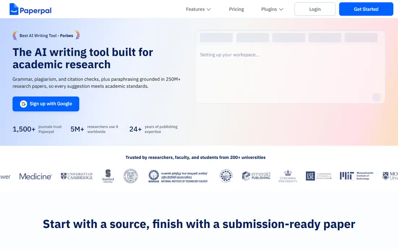Sign up with Google button
The image size is (398, 249).
(x=46, y=104)
